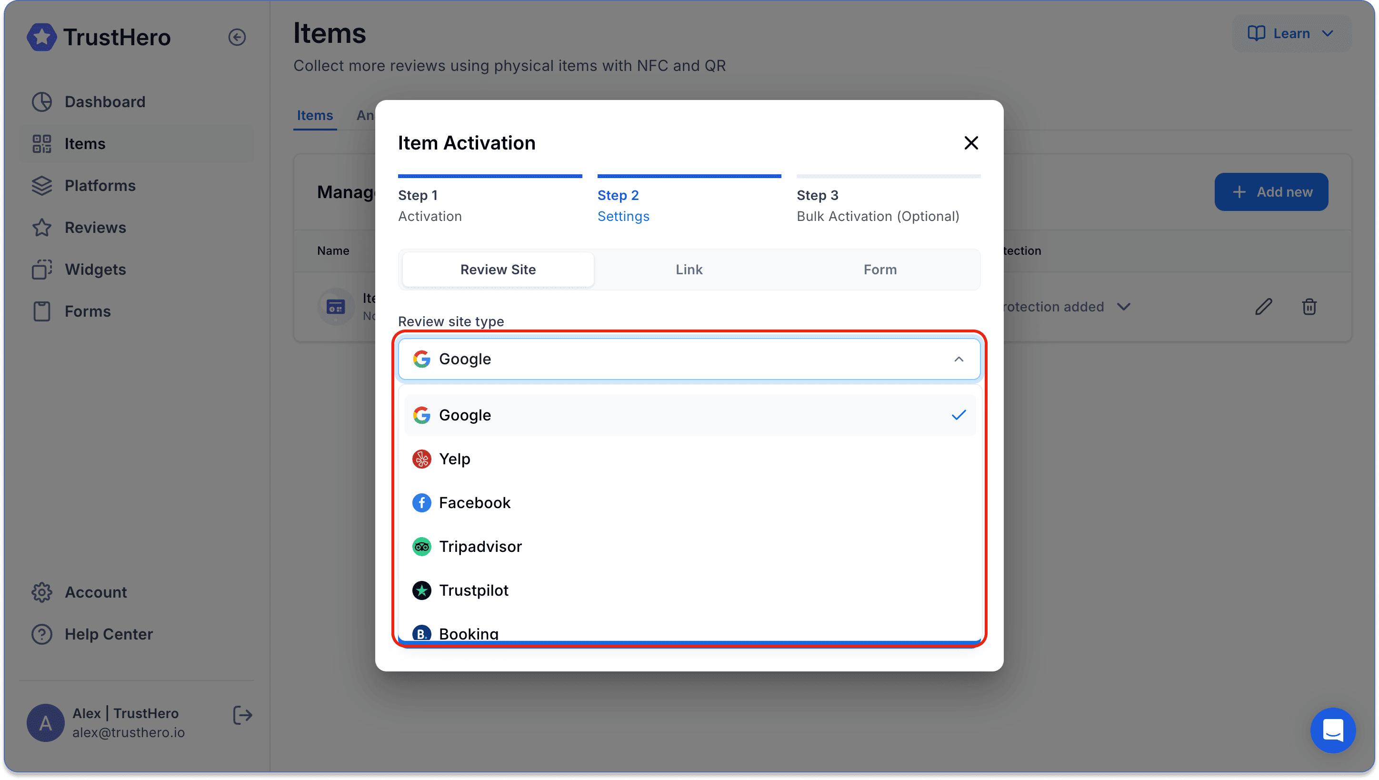This screenshot has height=780, width=1379.
Task: Collapse the Review site type combo box
Action: (958, 359)
